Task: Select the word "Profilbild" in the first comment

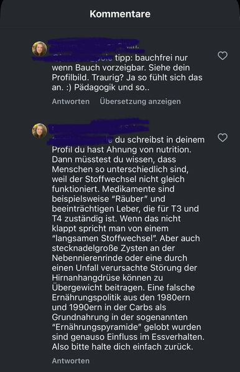Action: 70,78
